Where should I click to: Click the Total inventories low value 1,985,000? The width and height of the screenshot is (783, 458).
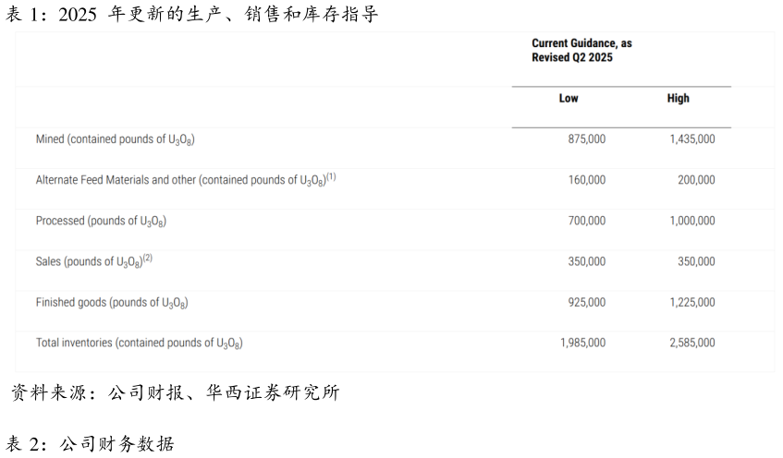point(583,343)
